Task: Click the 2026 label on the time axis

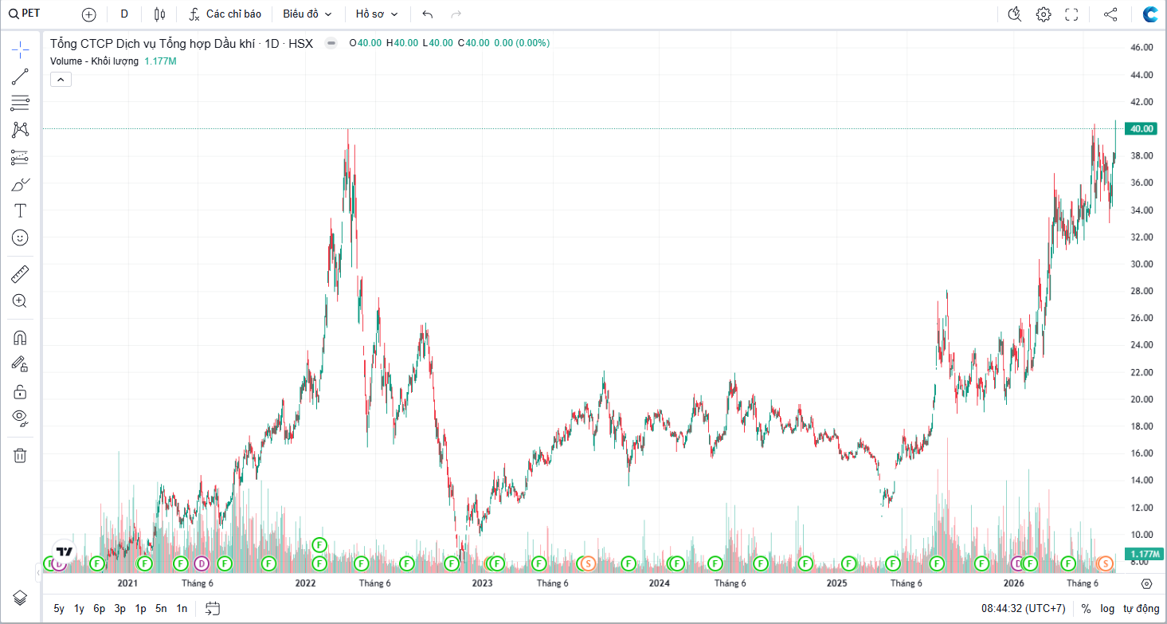Action: tap(1013, 583)
